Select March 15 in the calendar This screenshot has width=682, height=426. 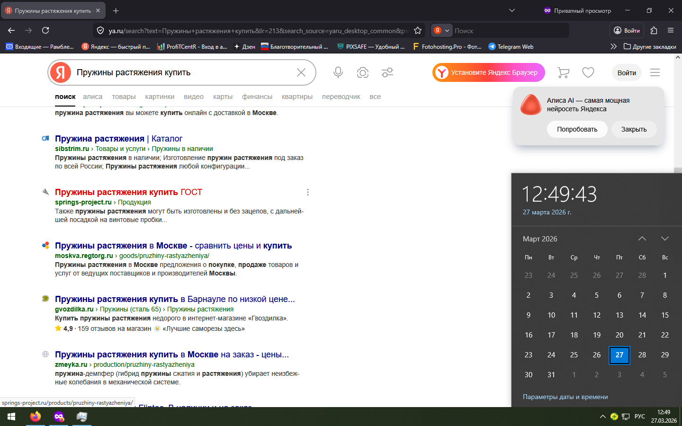pyautogui.click(x=665, y=315)
